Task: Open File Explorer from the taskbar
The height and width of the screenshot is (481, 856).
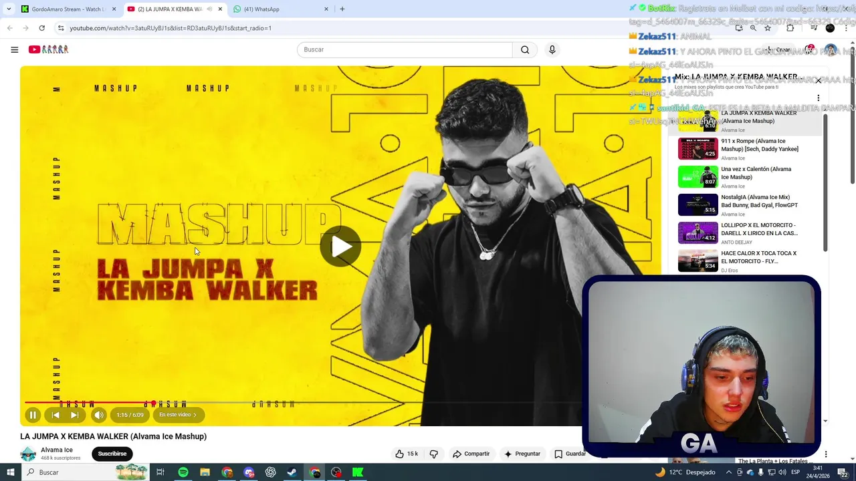Action: pos(205,472)
